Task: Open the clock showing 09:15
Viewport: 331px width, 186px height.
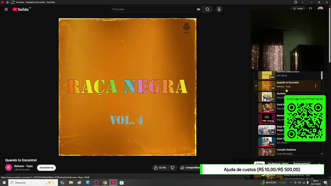Action: coord(315,183)
